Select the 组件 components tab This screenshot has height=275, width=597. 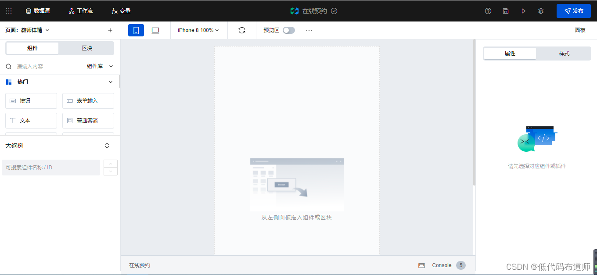tap(32, 48)
